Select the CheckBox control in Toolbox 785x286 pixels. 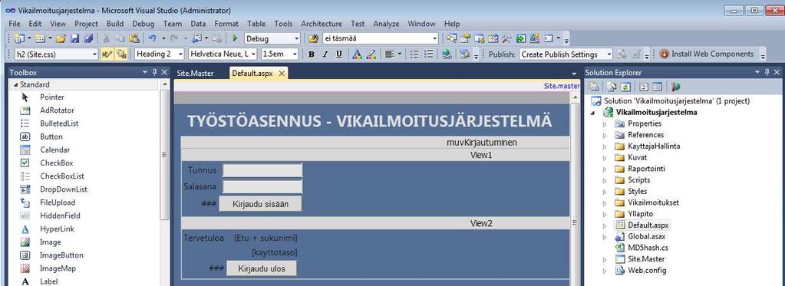point(57,163)
